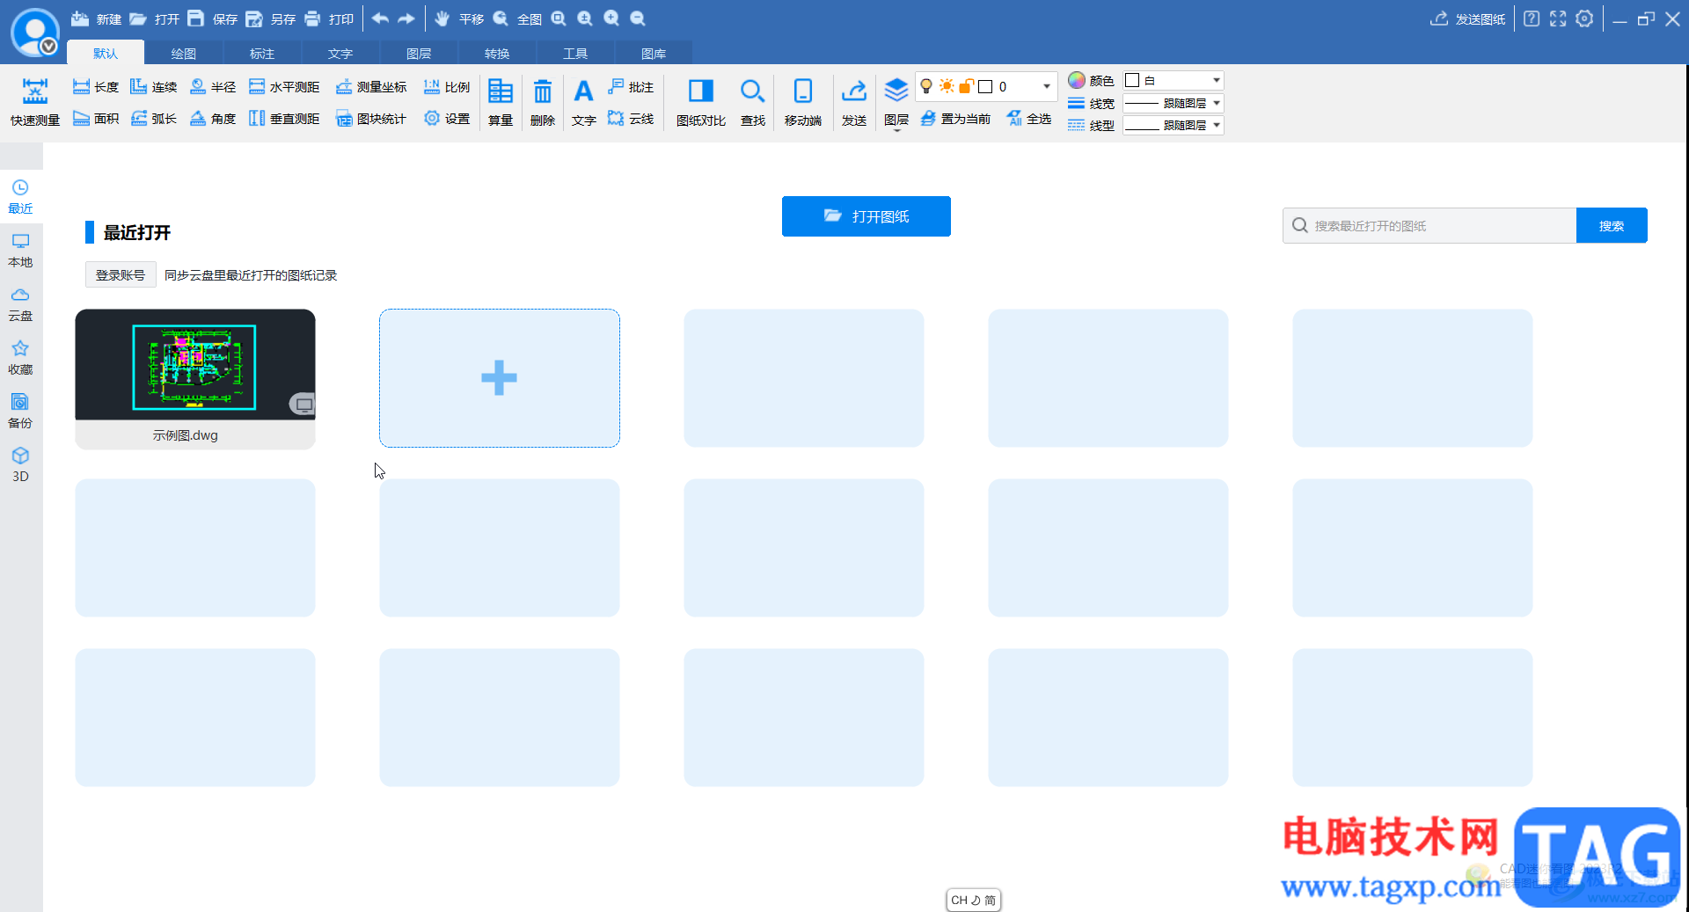Click the 水平测距 horizontal distance tool

(x=283, y=87)
